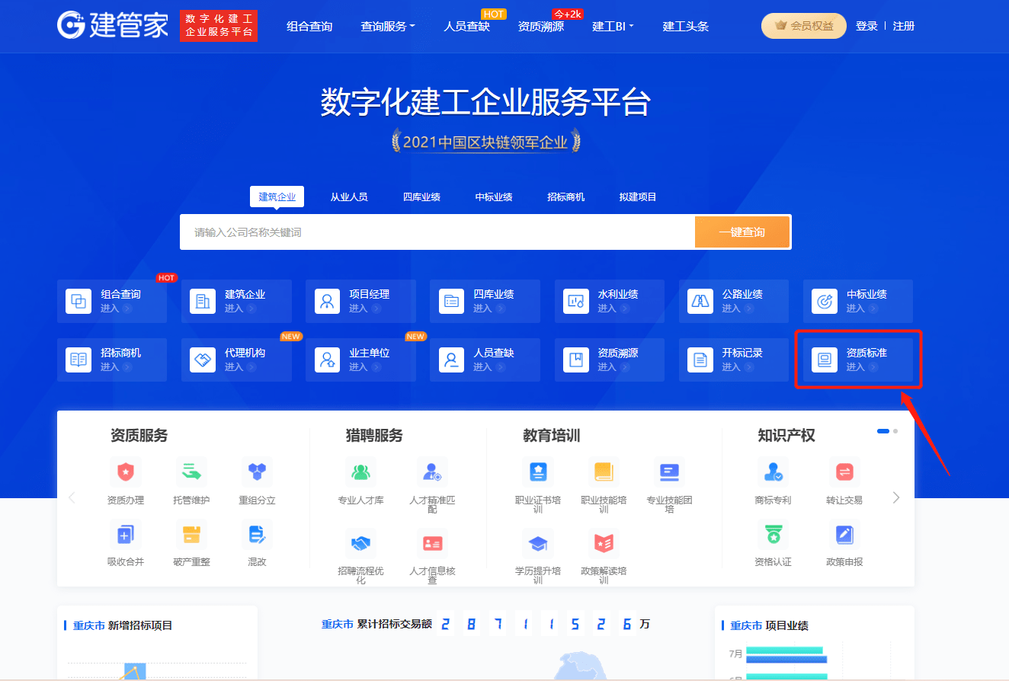The image size is (1009, 681).
Task: Open the 水利业绩 tile icon
Action: (575, 301)
